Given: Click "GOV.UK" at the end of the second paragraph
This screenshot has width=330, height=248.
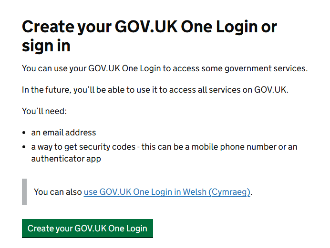Looking at the screenshot, I should point(271,90).
